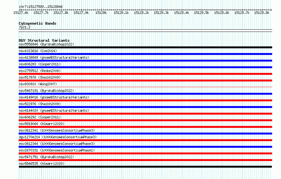The height and width of the screenshot is (179, 281).
Task: Select nsv5919064 (Almarri2020) label
Action: pos(42,124)
